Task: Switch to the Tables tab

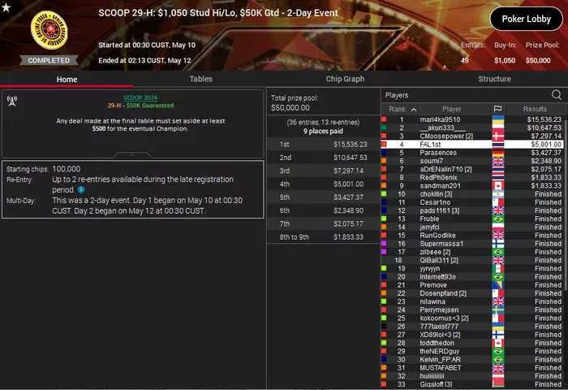Action: 200,79
